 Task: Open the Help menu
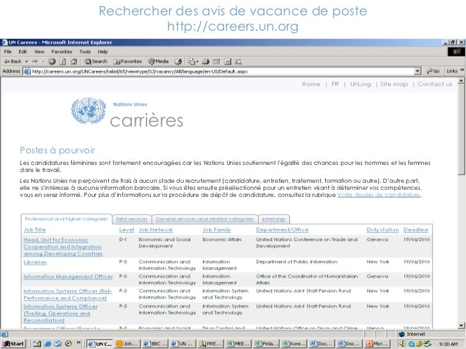pyautogui.click(x=102, y=52)
